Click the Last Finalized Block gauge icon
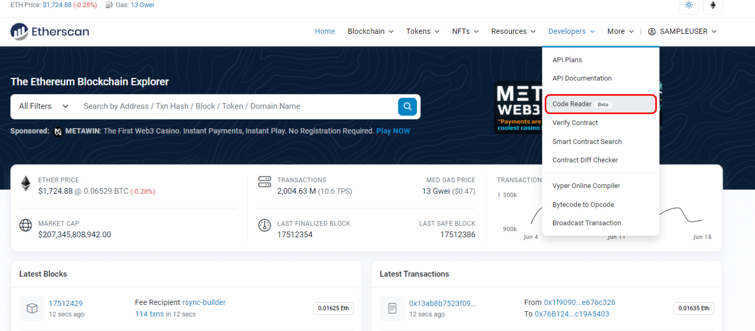 click(264, 225)
